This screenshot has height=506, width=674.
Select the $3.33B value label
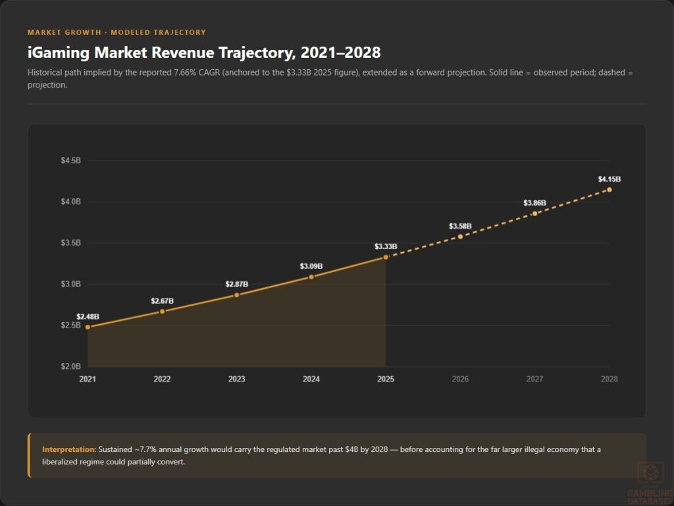[x=386, y=246]
